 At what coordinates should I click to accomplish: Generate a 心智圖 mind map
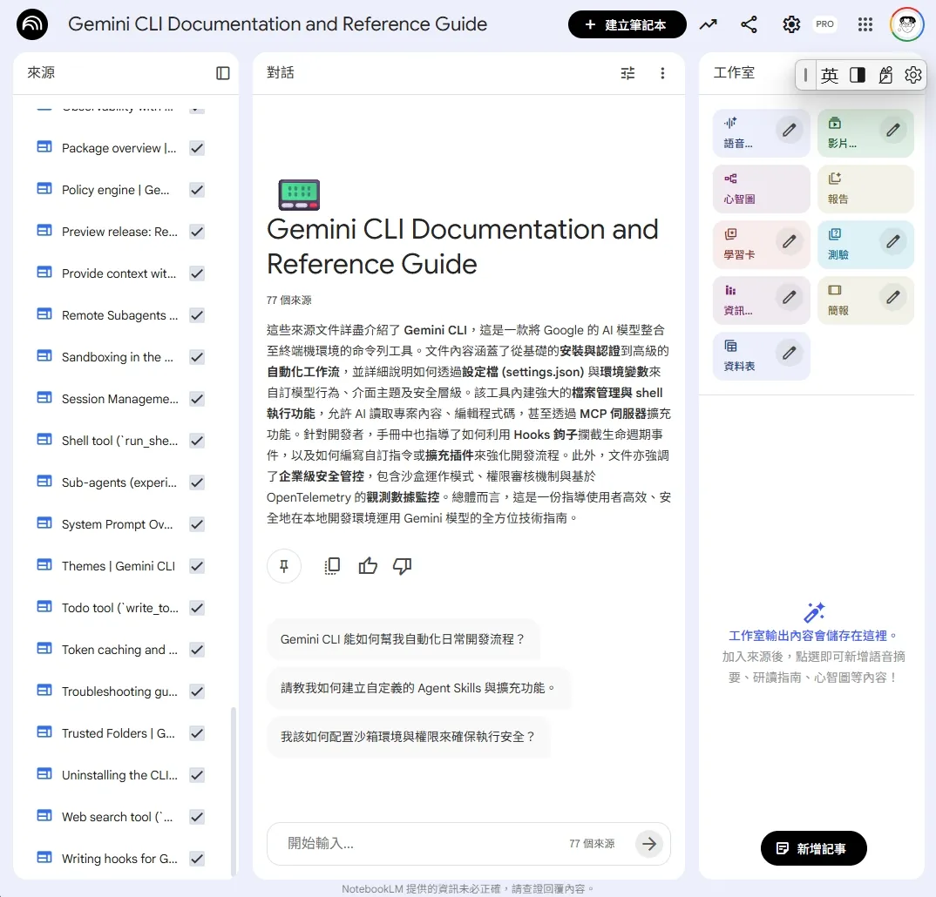(749, 188)
